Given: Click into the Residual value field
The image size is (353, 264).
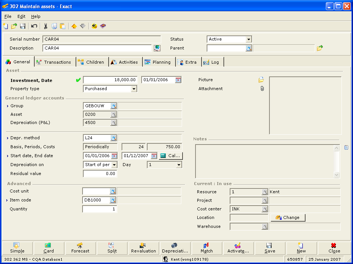Looking at the screenshot, I should point(100,174).
